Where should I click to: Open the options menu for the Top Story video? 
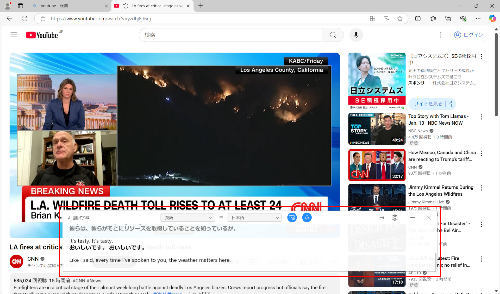(x=481, y=117)
